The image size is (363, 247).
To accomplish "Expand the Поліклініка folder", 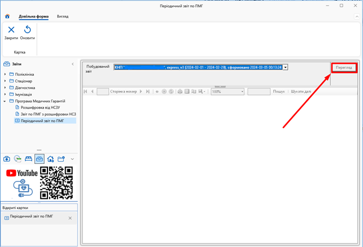I will (x=5, y=74).
